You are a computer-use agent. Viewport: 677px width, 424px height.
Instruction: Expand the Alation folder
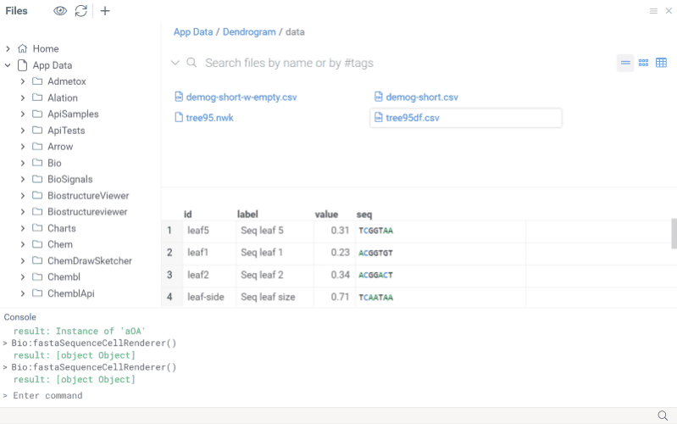[22, 98]
